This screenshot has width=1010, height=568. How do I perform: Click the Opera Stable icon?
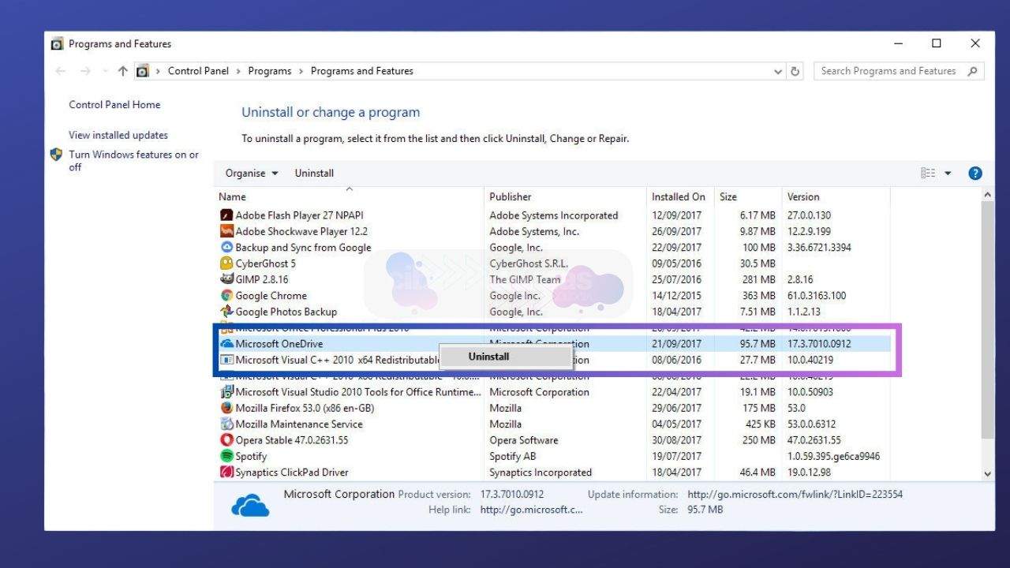(x=227, y=440)
